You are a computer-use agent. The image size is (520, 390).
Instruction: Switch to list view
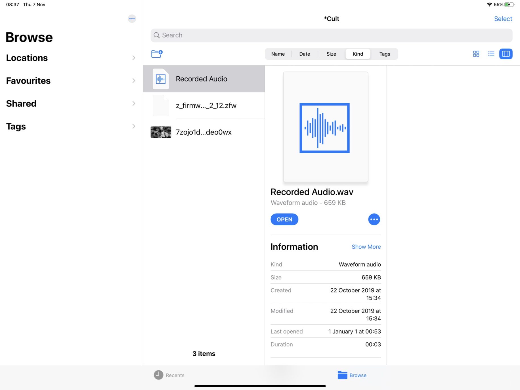491,54
